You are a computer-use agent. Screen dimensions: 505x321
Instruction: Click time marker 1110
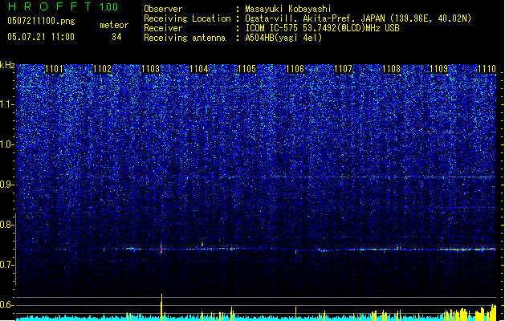[487, 69]
